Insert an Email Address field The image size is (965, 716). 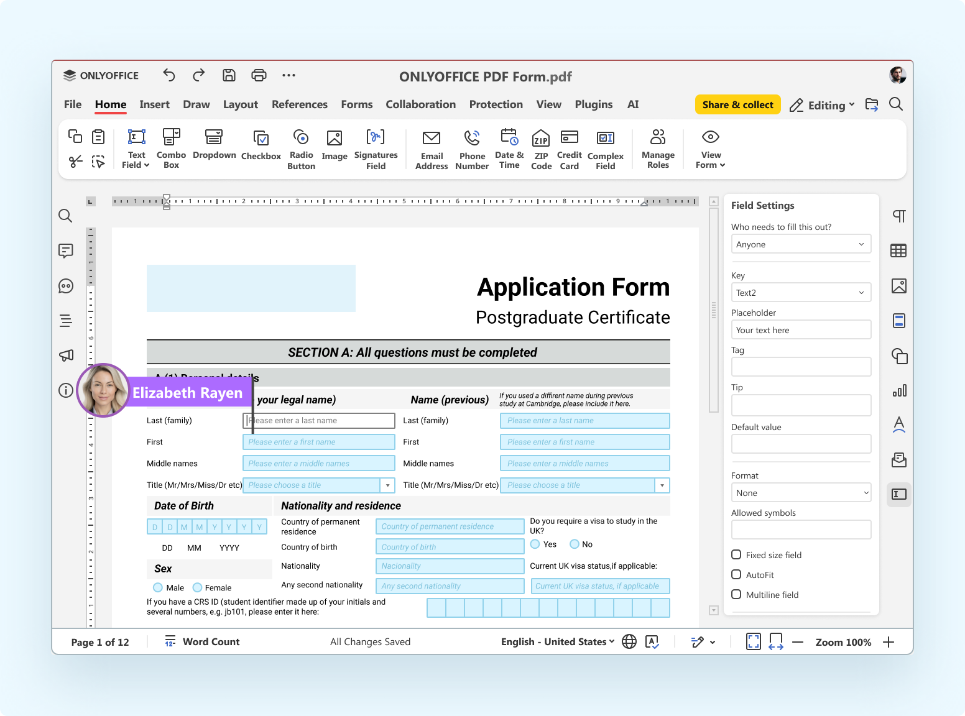[x=432, y=150]
